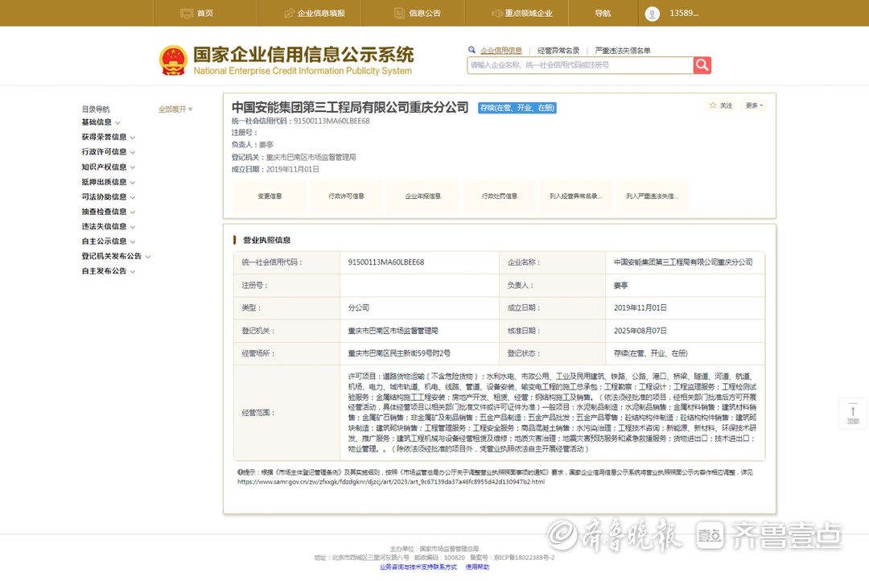The image size is (869, 581).
Task: Open 企业信息填报 in the top navigation
Action: (x=315, y=14)
